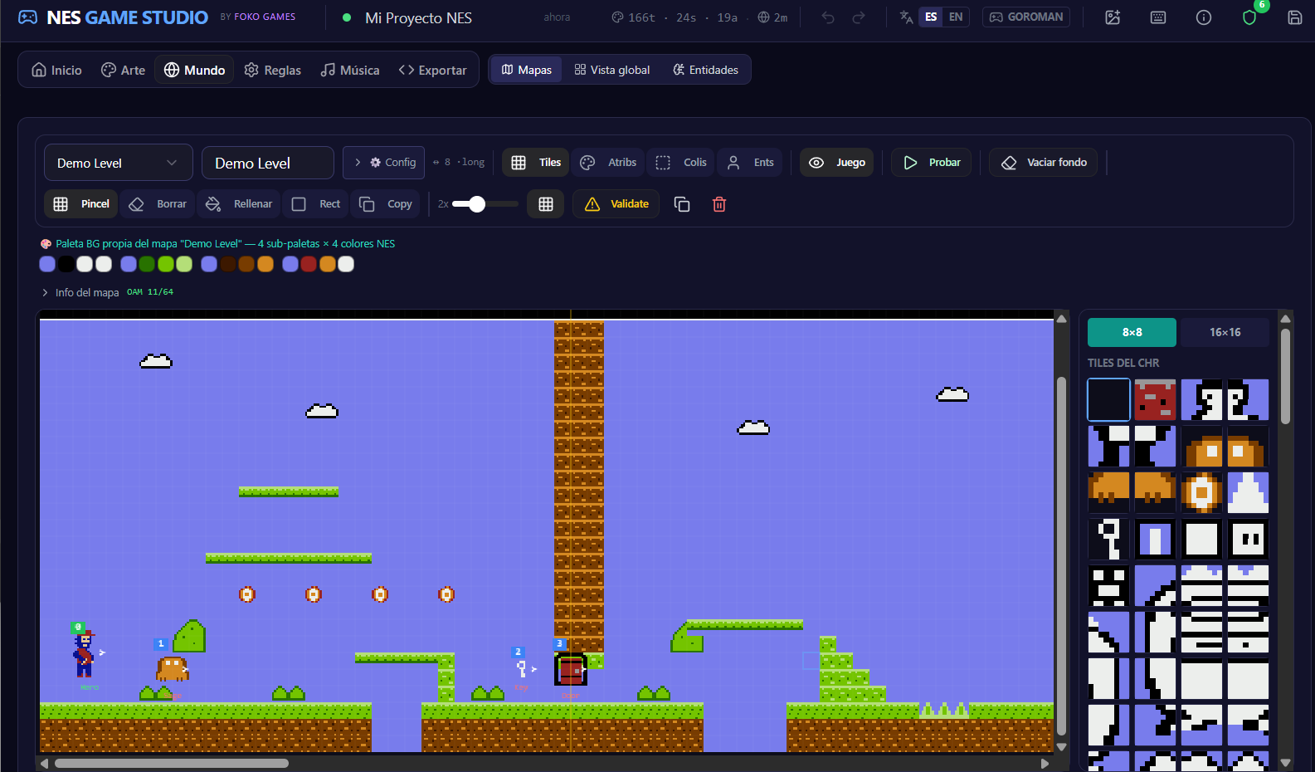
Task: Open the image sparkle icon in header
Action: tap(1113, 17)
